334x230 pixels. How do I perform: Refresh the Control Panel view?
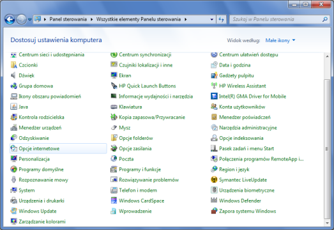pos(222,19)
